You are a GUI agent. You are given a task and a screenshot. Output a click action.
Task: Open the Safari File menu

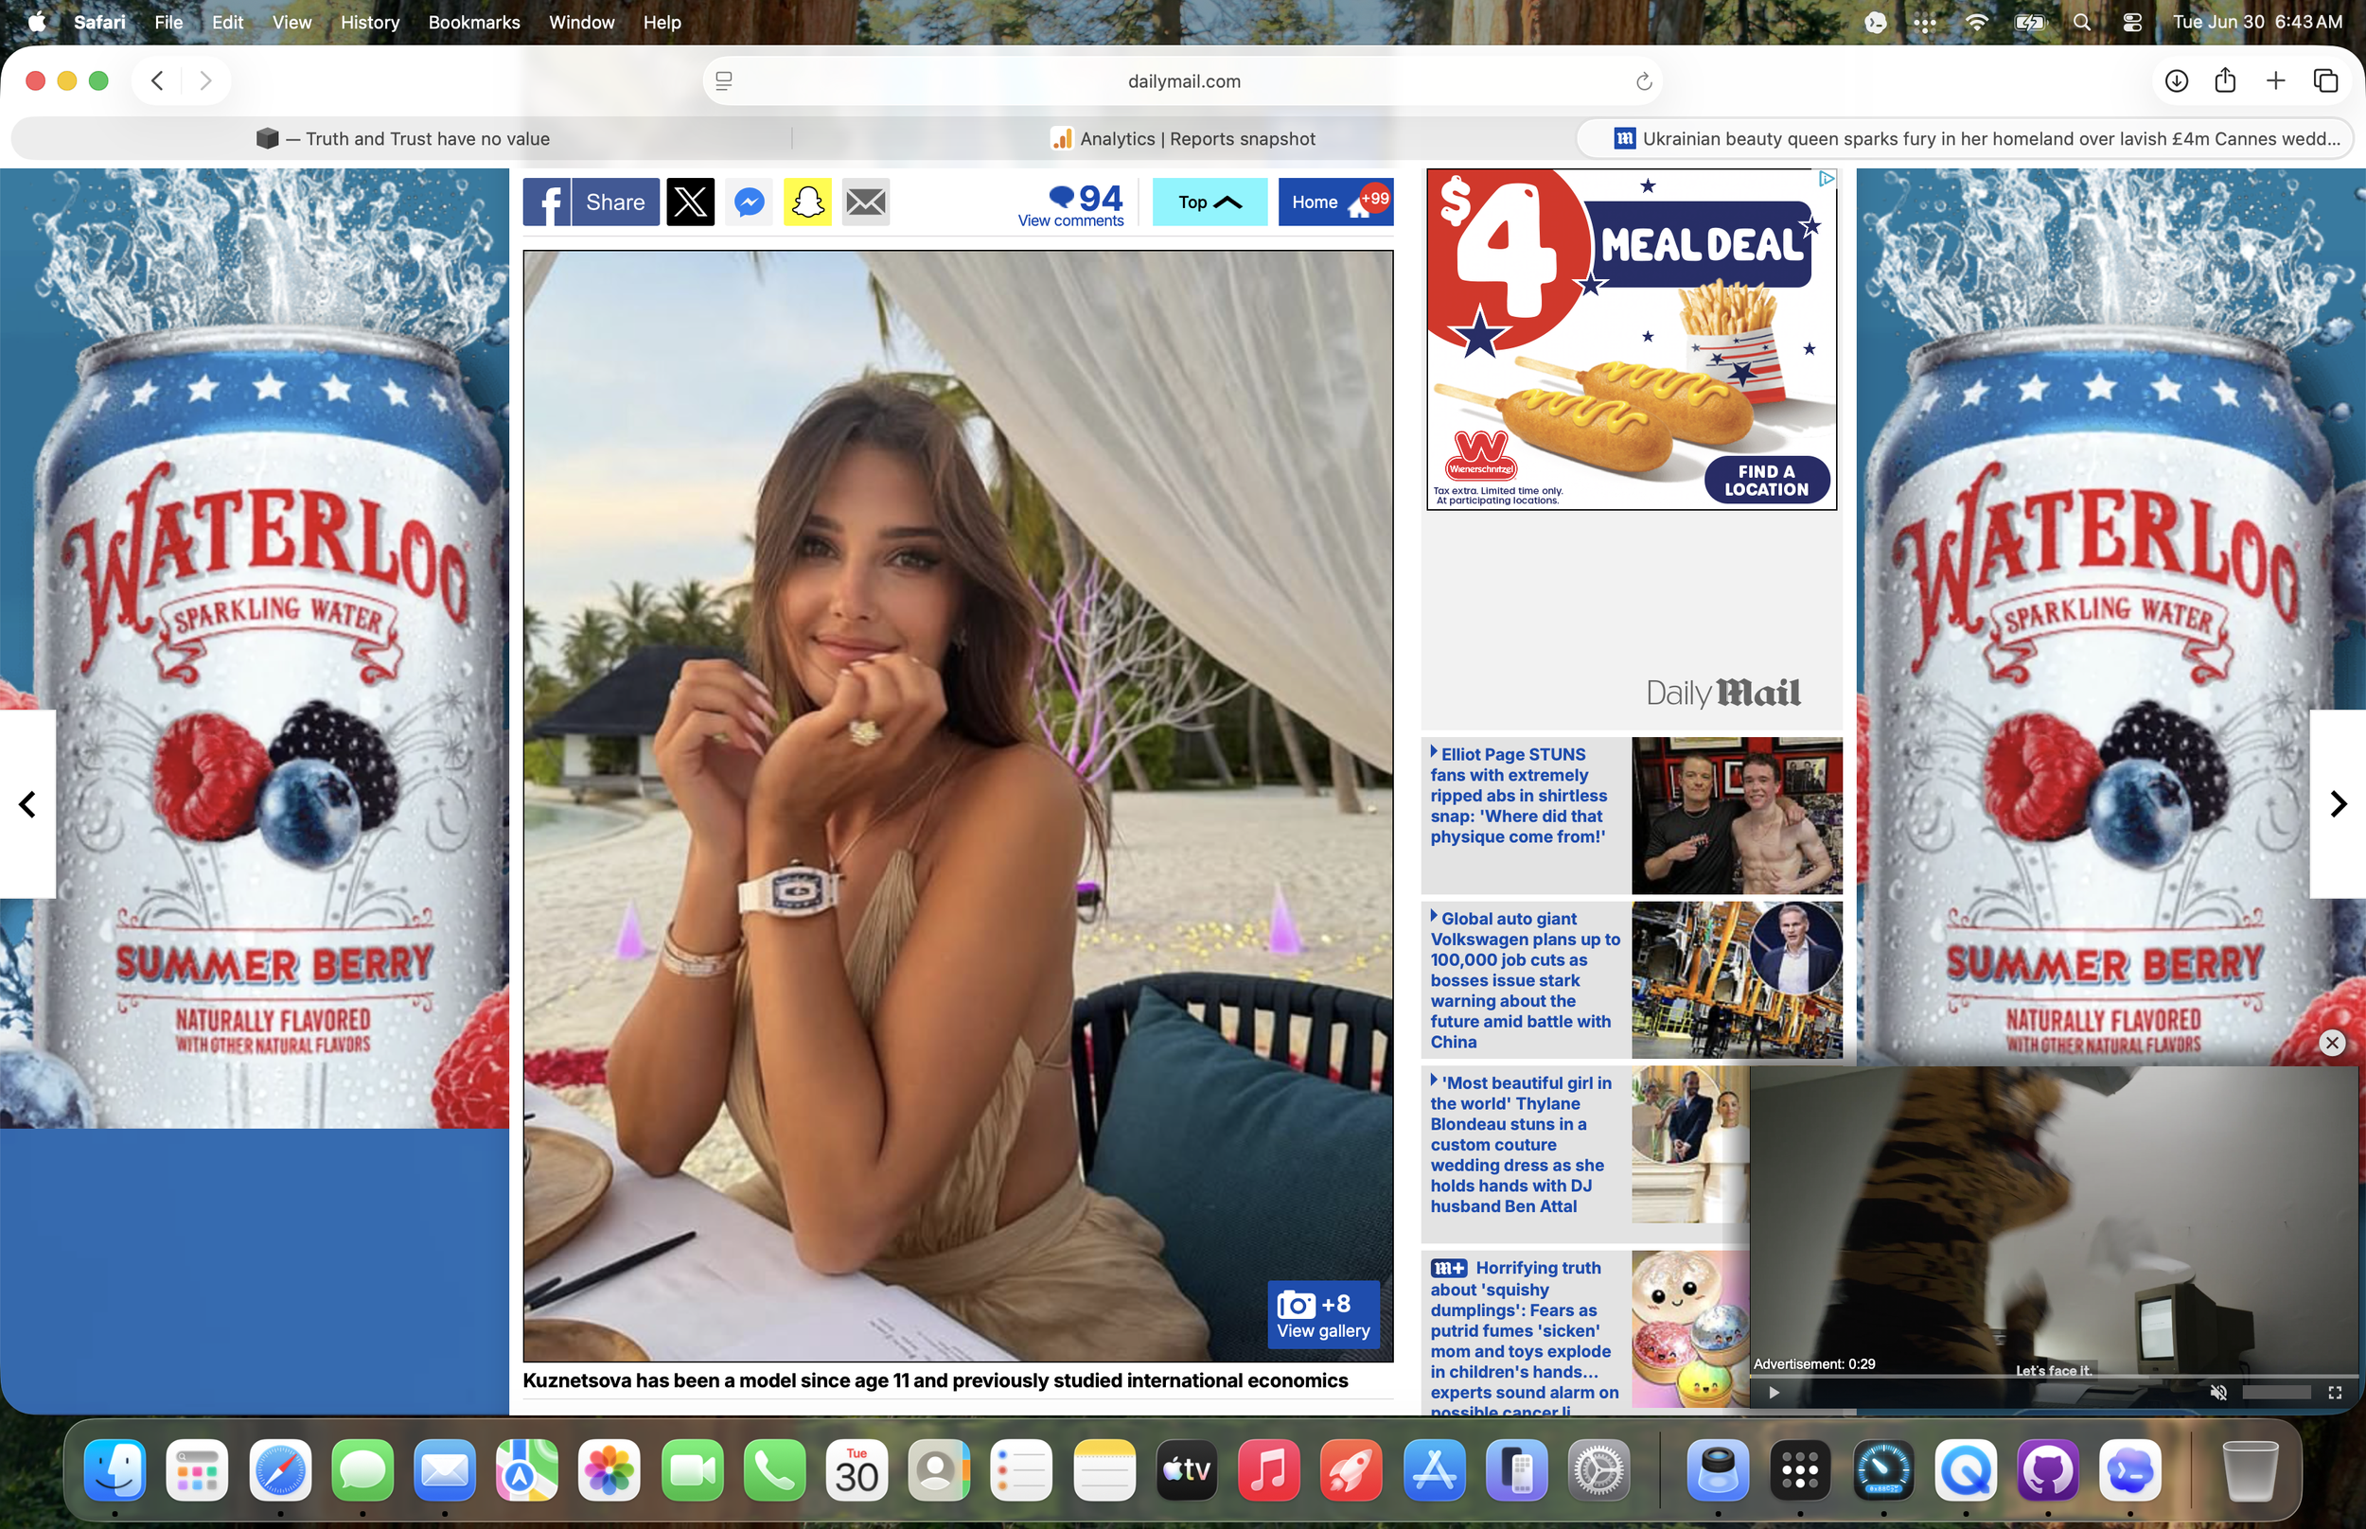168,22
